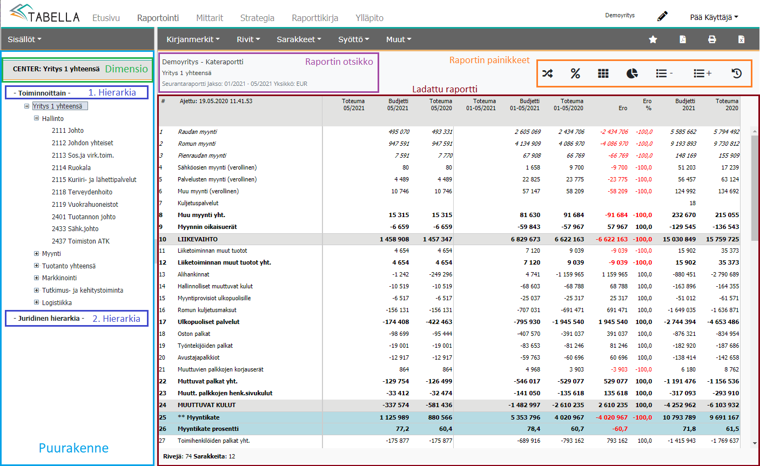
Task: Click the report's vertical scrollbar
Action: 755,189
